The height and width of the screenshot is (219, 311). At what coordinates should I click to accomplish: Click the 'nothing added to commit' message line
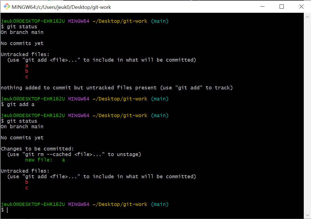tap(117, 88)
